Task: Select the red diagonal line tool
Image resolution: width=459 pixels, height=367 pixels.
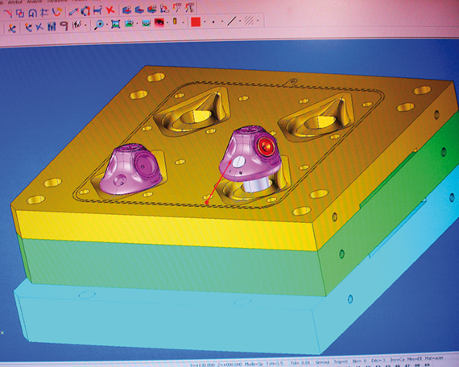Action: click(8, 13)
